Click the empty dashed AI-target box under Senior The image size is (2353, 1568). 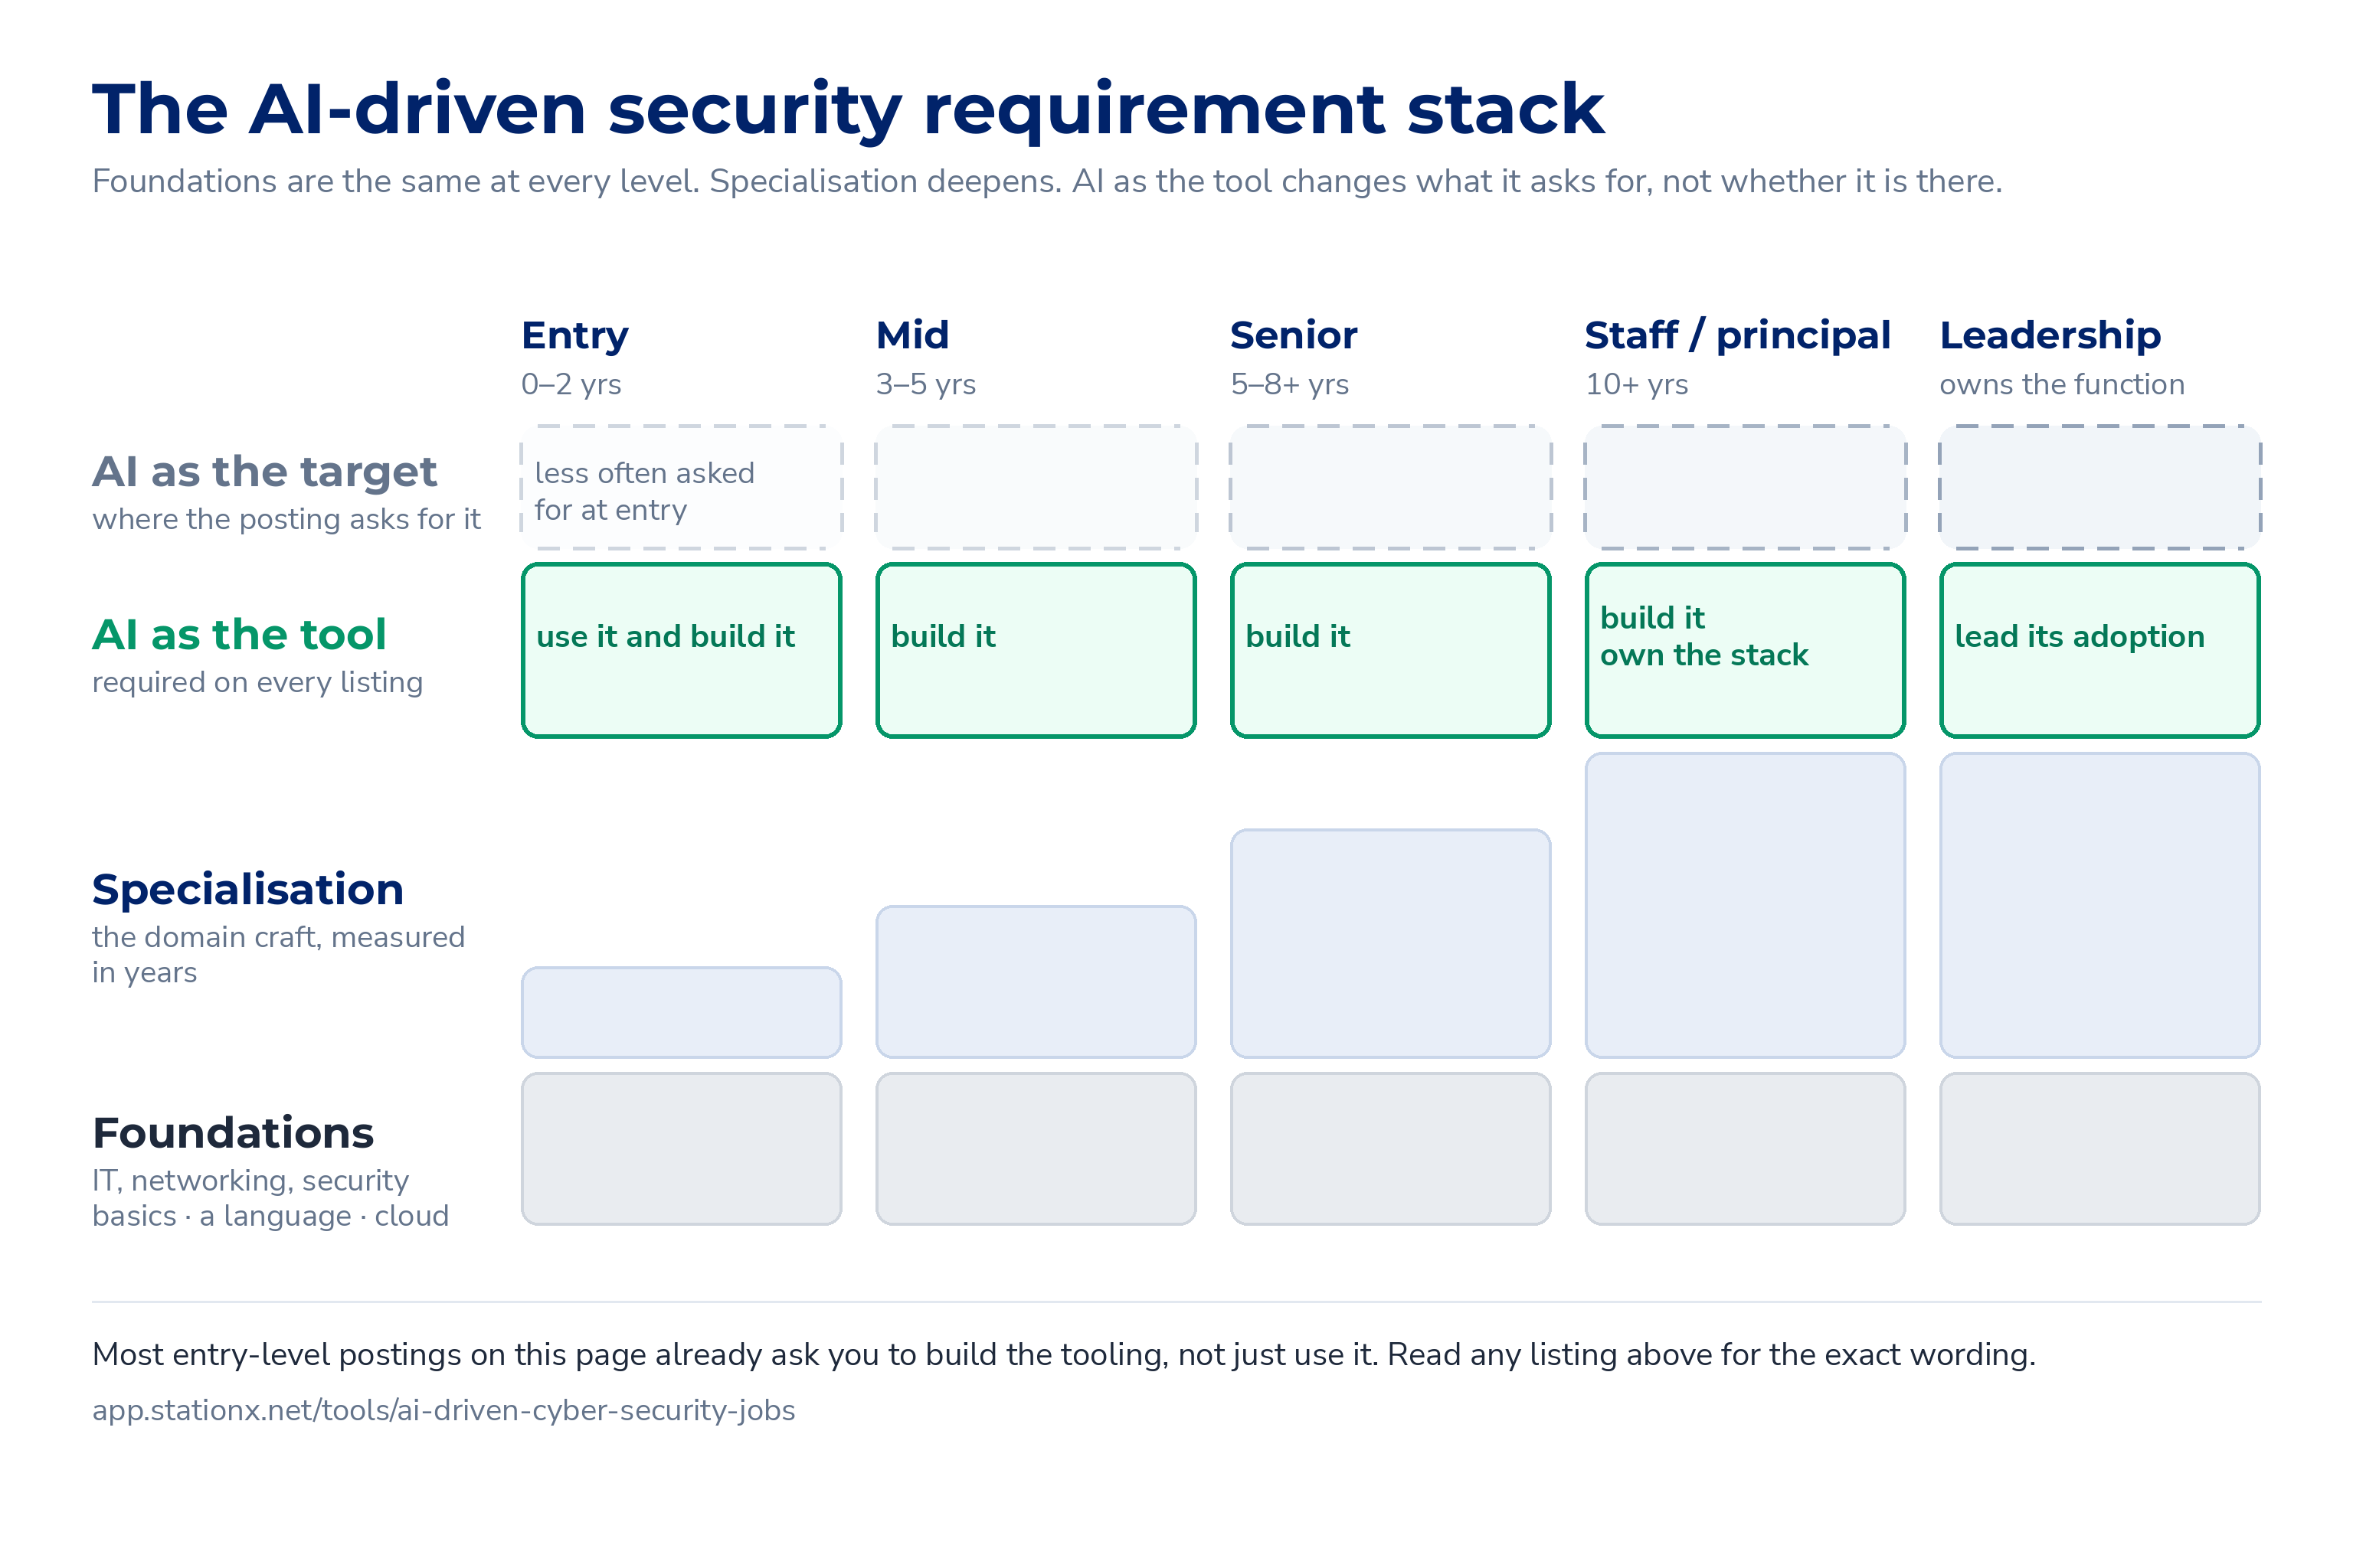coord(1391,487)
